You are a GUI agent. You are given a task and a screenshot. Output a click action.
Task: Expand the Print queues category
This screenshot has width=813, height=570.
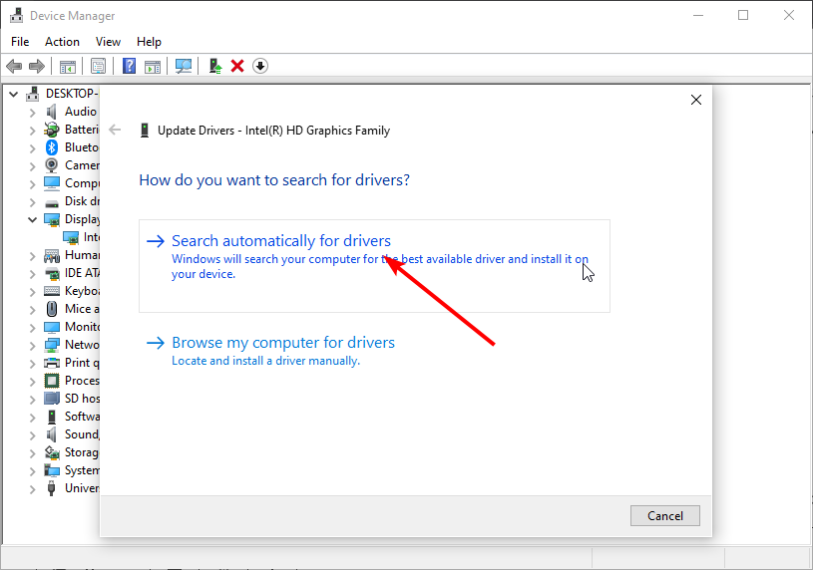pos(32,364)
